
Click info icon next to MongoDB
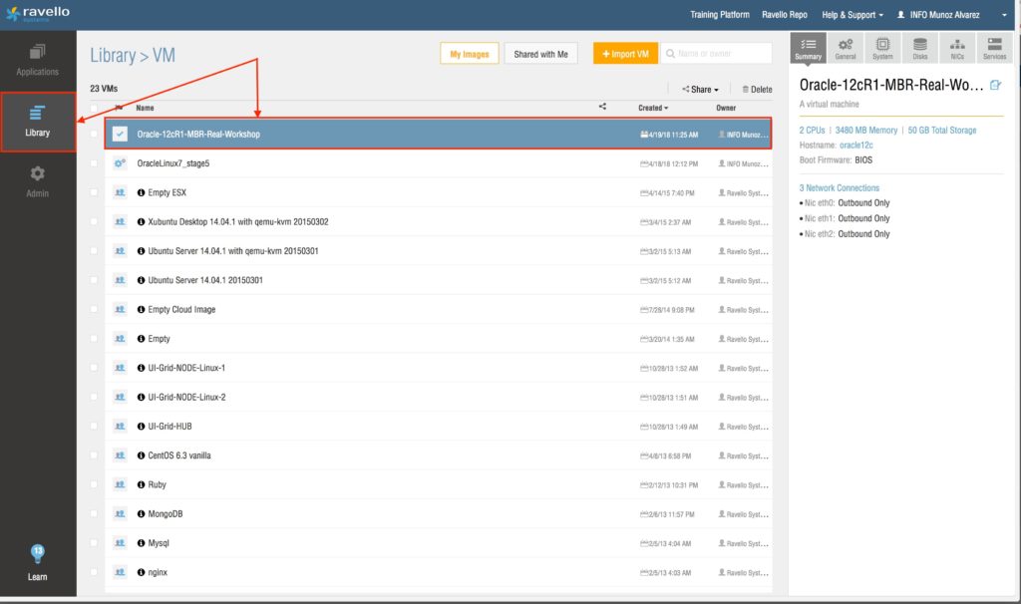tap(141, 514)
